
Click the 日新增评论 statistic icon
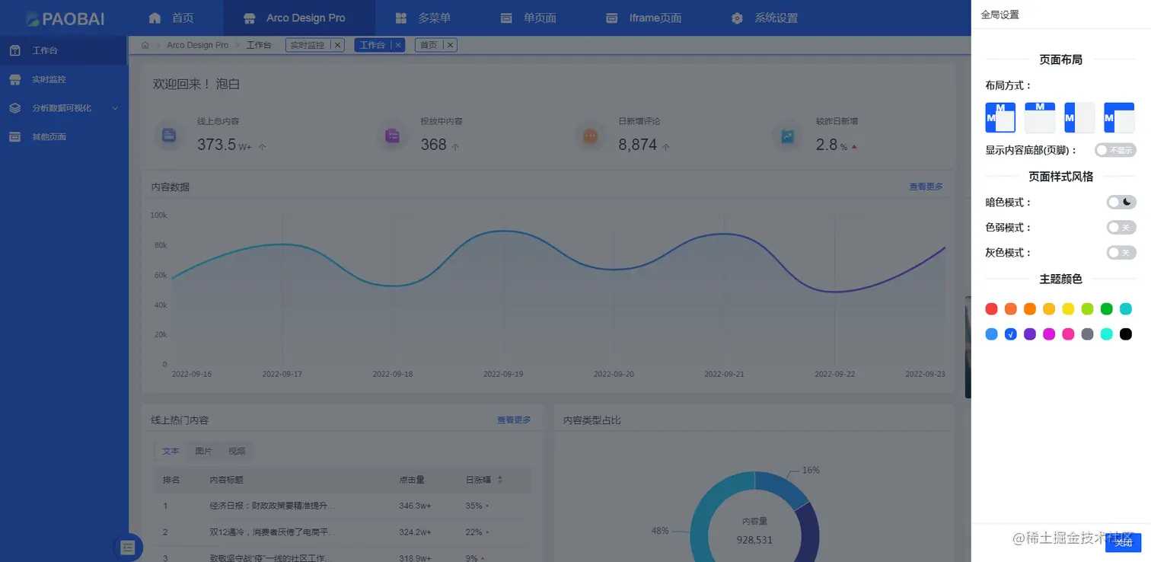click(590, 136)
